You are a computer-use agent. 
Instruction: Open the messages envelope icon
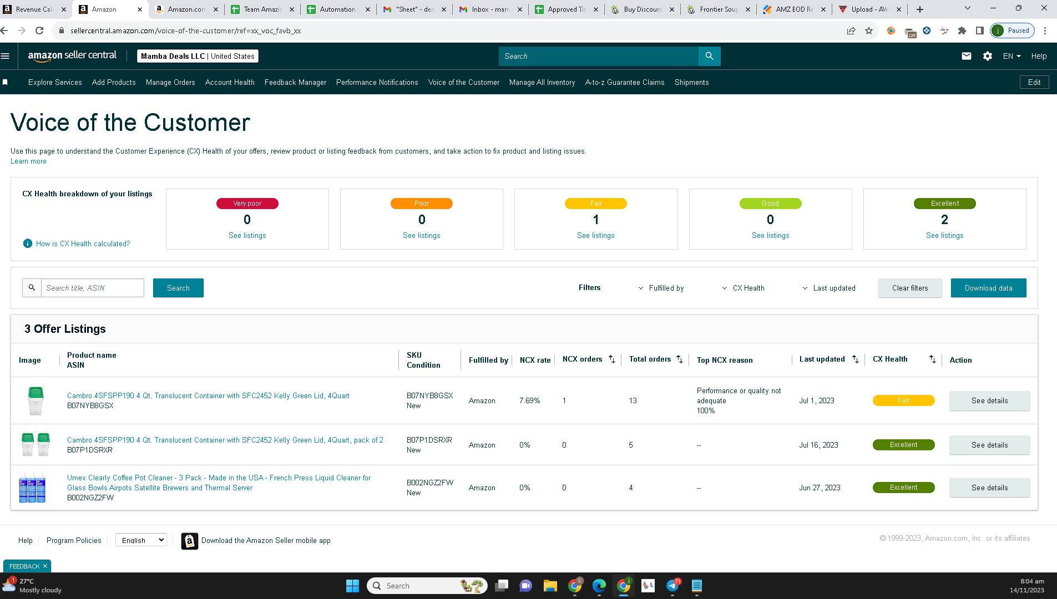967,56
